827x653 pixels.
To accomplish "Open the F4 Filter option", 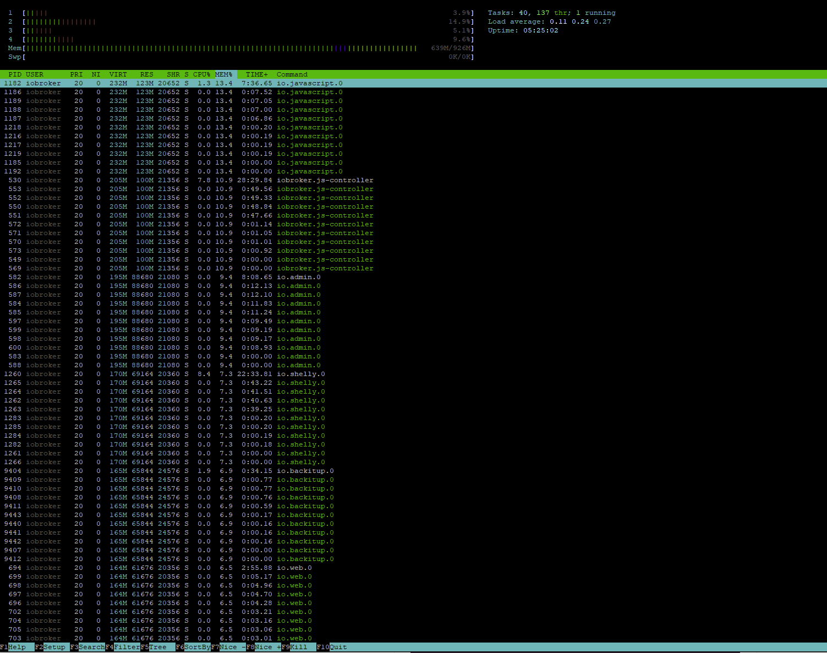I will coord(123,647).
